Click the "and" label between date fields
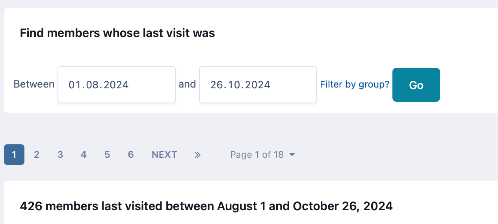Viewport: 498px width, 224px height. (187, 84)
